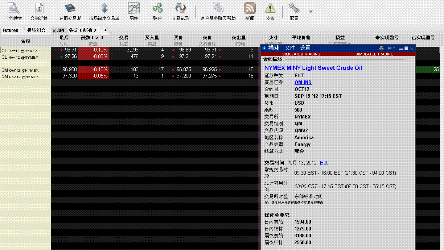This screenshot has width=444, height=250.
Task: Switch to the 待定(所有) tab
Action: (83, 30)
